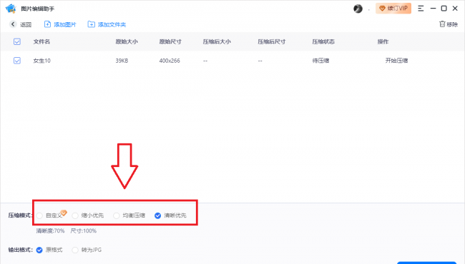
Task: Select the 均衡压缩 compression mode
Action: tap(116, 215)
